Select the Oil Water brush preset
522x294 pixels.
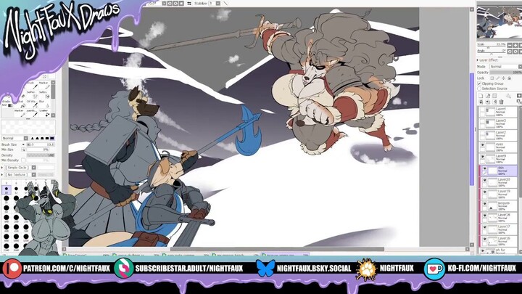[x=32, y=103]
